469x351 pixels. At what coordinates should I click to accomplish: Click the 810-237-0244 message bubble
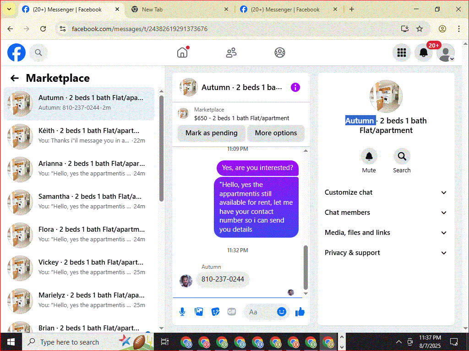click(x=223, y=279)
